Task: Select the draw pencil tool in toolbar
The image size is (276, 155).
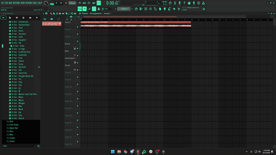Action: pyautogui.click(x=89, y=9)
